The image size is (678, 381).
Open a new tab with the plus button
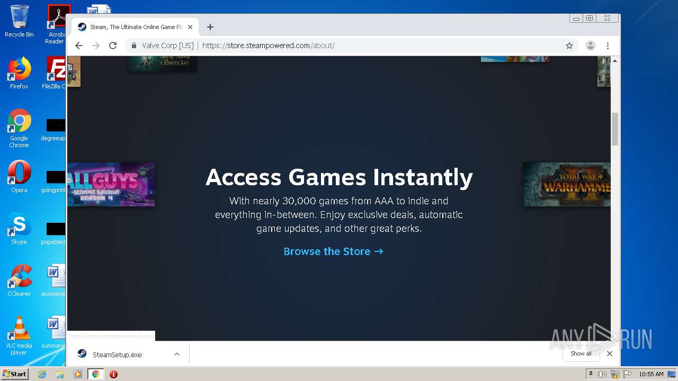click(x=210, y=27)
